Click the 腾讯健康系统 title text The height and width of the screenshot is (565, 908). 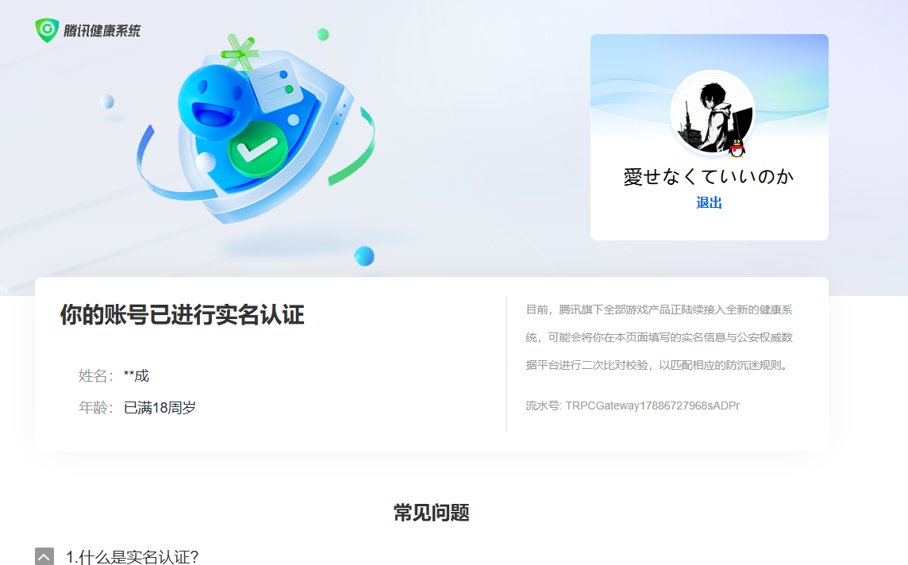[x=102, y=31]
